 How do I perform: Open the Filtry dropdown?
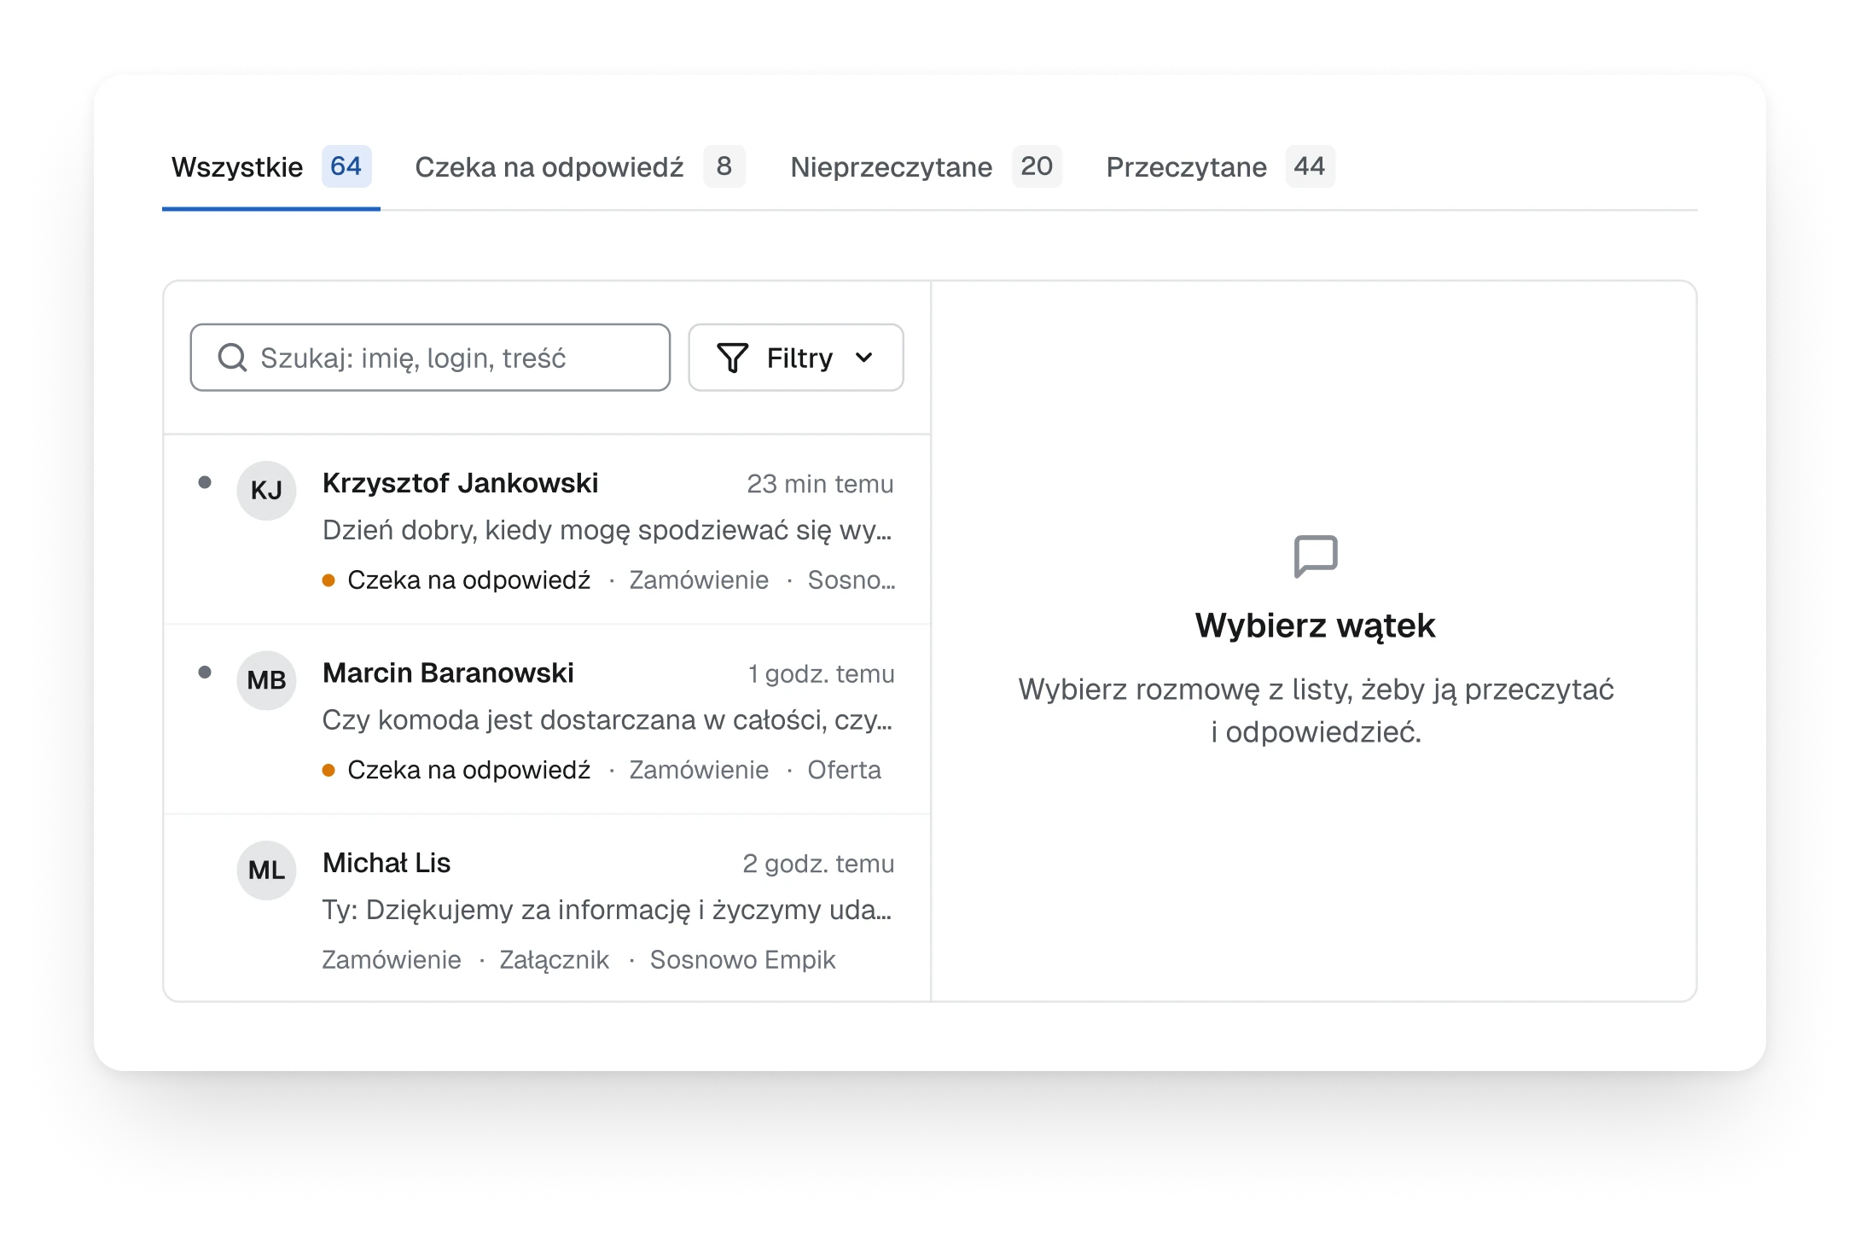796,358
